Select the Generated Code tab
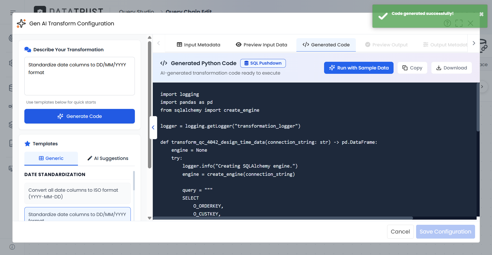This screenshot has width=492, height=255. coord(326,45)
